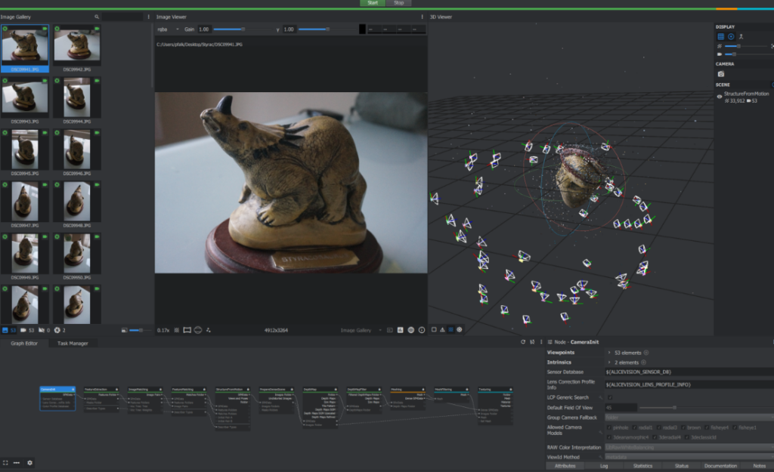
Task: Toggle the 3deradial4 camera model checkbox
Action: [655, 437]
